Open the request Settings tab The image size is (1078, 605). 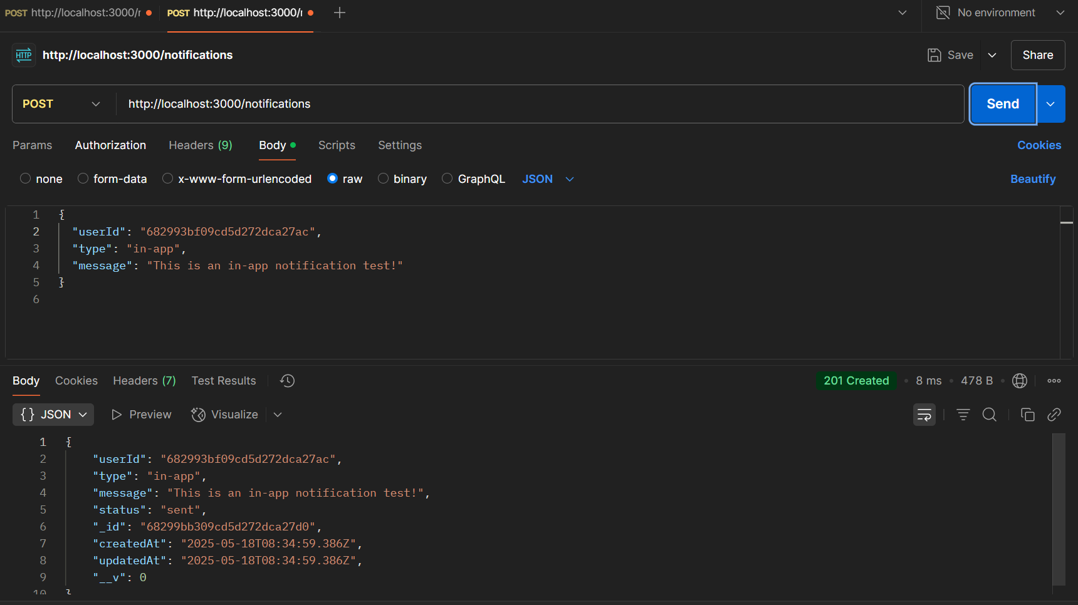[x=400, y=145]
